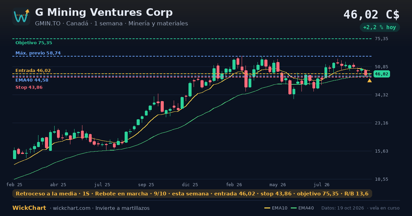The image size is (412, 216).
Task: Click the dic 25 date label
Action: [190, 184]
